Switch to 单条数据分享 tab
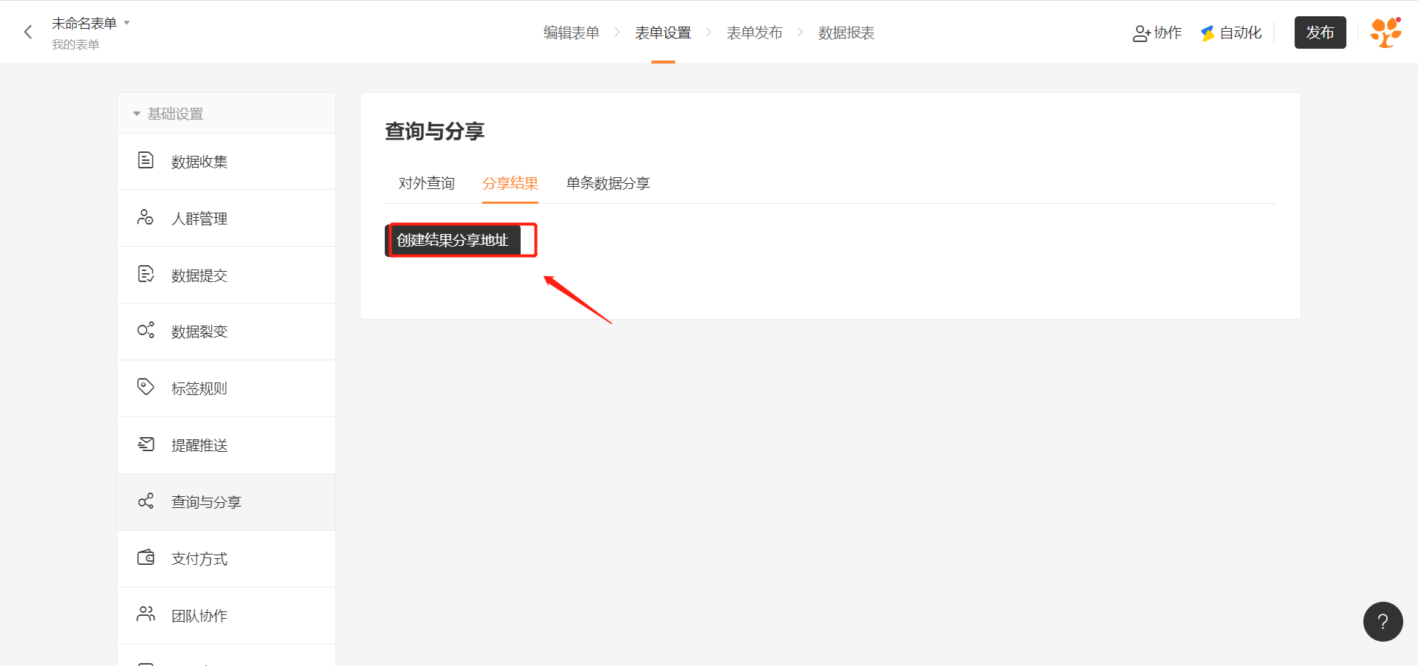This screenshot has height=666, width=1418. [x=608, y=183]
